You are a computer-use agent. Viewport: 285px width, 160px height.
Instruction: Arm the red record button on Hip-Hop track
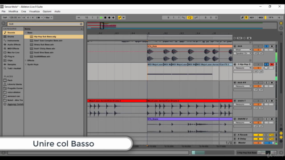(x=272, y=64)
